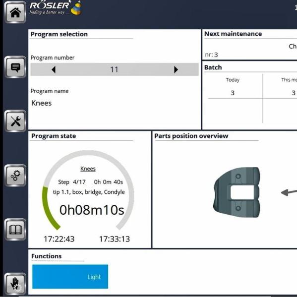This screenshot has width=297, height=297.
Task: Click the gray arrow pointing to the part
Action: click(x=289, y=192)
